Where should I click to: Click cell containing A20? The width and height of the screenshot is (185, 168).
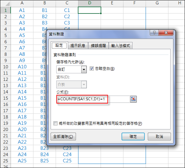(x=22, y=129)
